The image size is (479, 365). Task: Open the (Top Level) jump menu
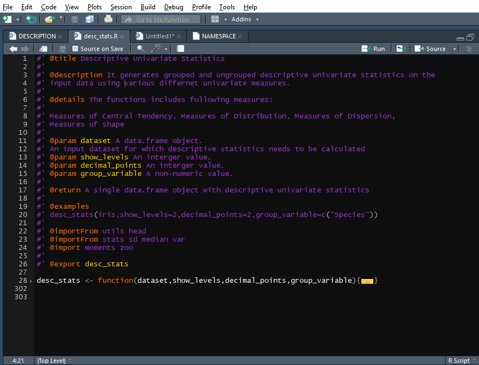tap(52, 360)
